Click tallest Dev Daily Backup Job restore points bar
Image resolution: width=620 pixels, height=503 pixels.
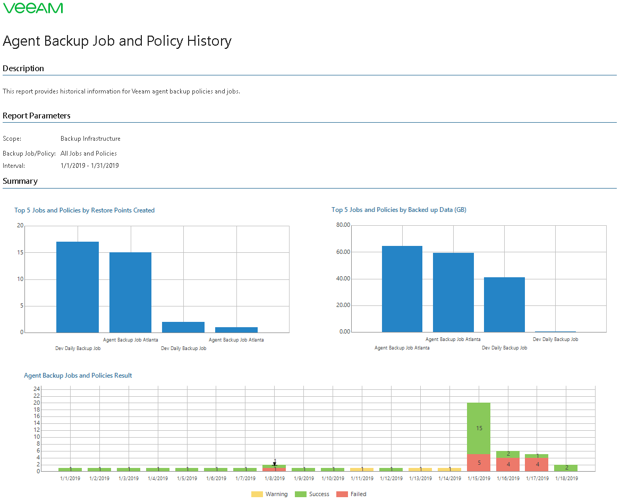point(78,287)
